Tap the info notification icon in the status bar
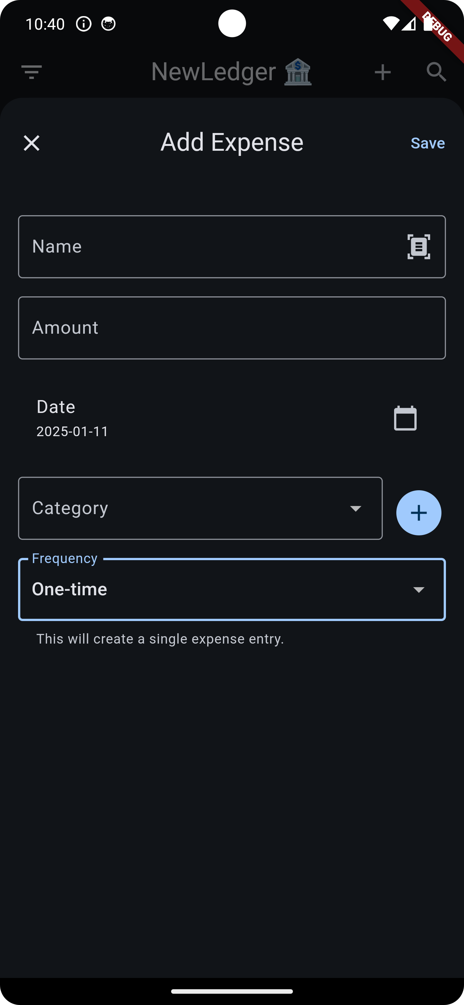 83,24
